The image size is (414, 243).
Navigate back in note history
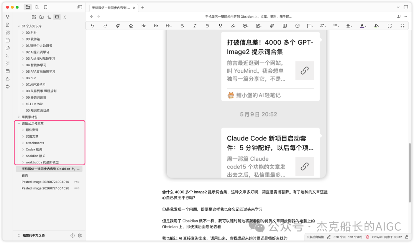pos(92,16)
